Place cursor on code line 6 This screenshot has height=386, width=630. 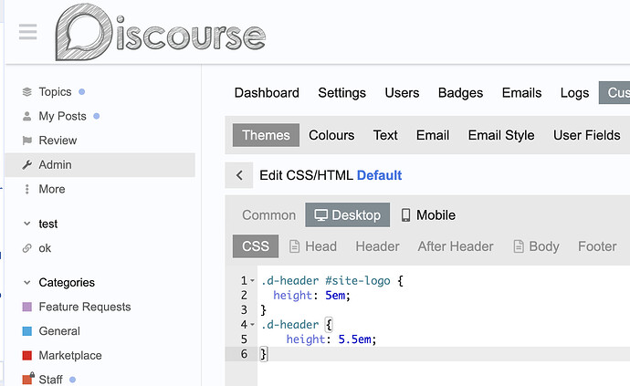tap(444, 354)
